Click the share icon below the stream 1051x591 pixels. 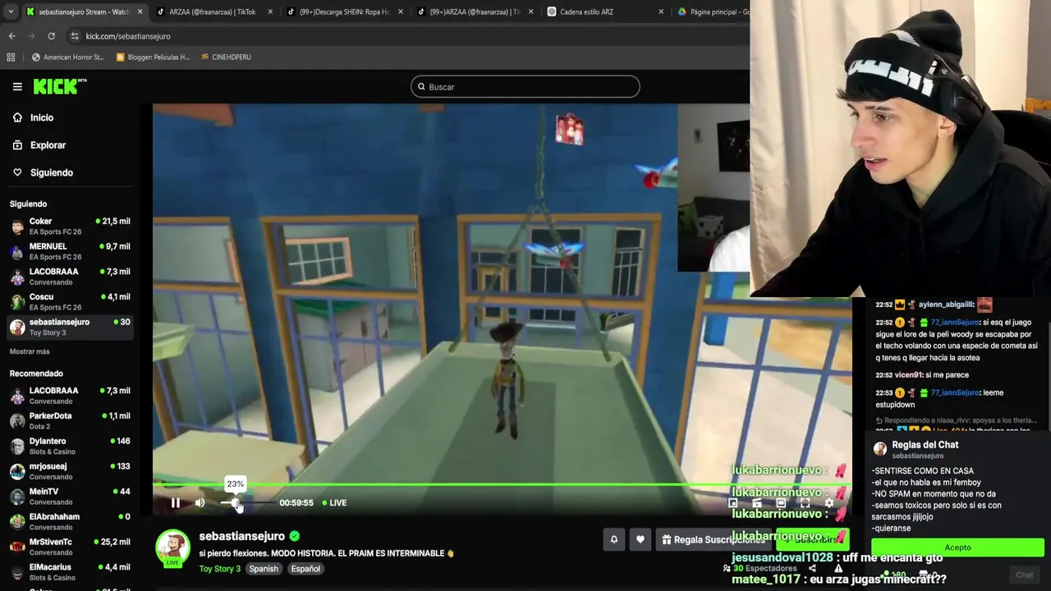(812, 568)
